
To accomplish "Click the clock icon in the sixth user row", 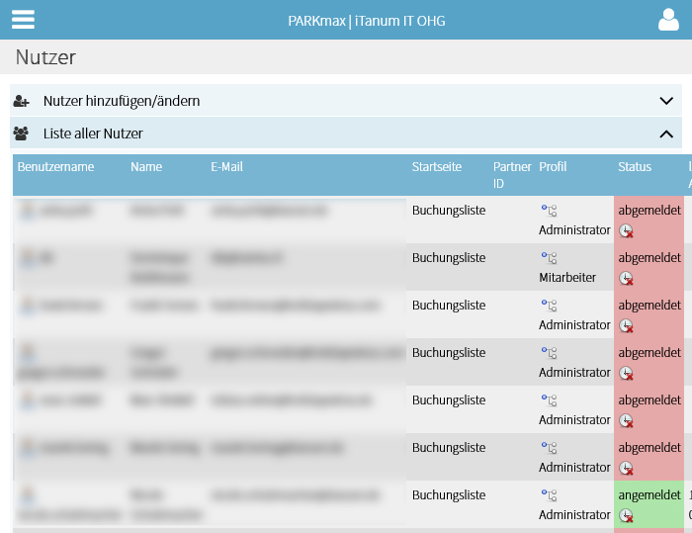I will (x=626, y=468).
